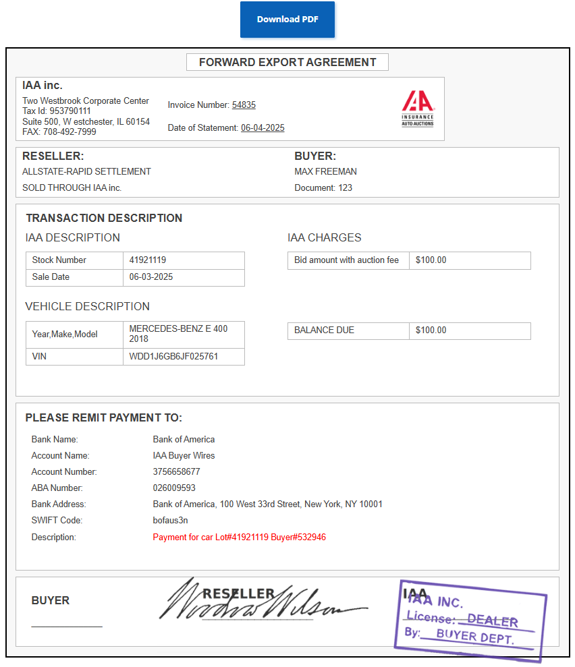Click the SWIFT Code label
This screenshot has width=575, height=667.
coord(57,520)
